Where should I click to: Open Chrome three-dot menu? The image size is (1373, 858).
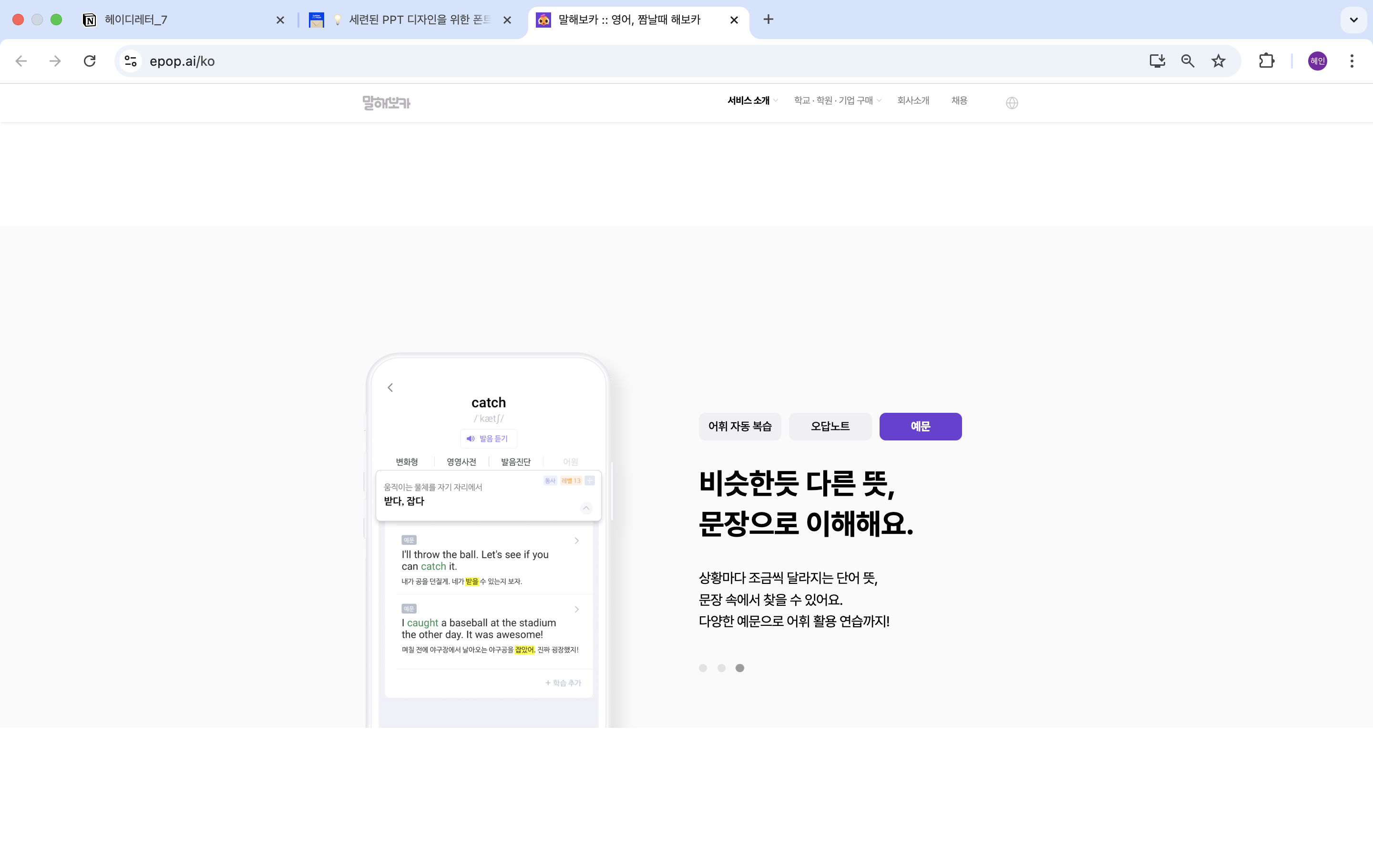point(1352,61)
